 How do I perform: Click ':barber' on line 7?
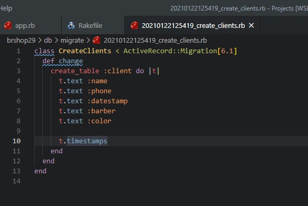coord(101,111)
